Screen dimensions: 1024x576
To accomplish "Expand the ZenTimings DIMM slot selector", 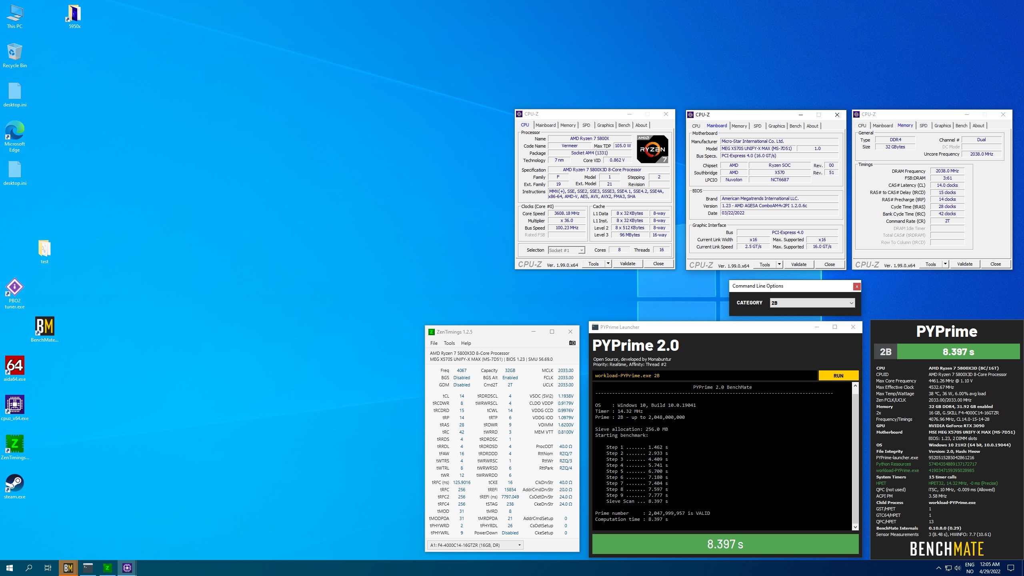I will [475, 545].
